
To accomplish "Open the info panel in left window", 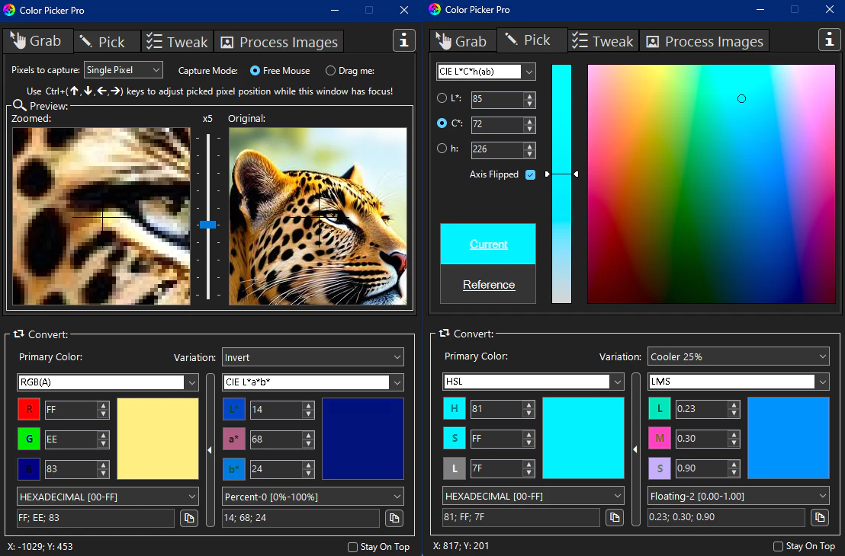I will click(404, 40).
